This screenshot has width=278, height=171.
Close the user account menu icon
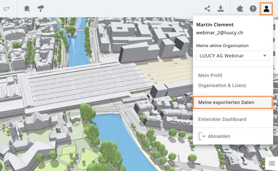coord(266,9)
